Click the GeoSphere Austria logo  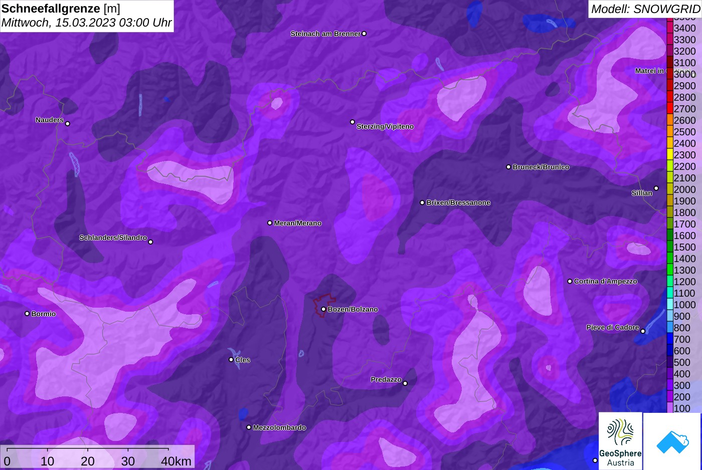tap(620, 441)
